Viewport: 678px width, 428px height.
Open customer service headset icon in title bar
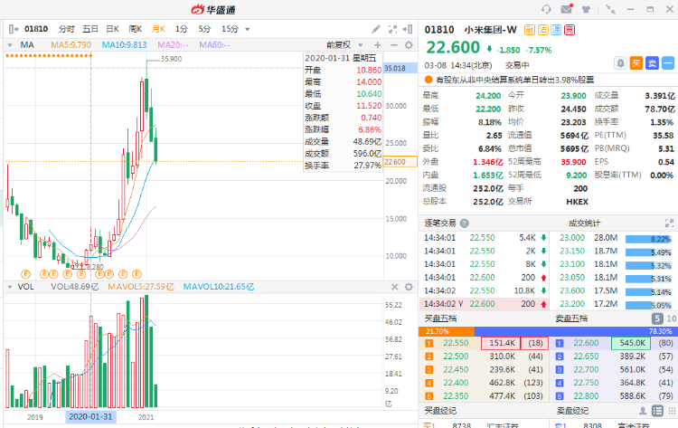click(547, 9)
